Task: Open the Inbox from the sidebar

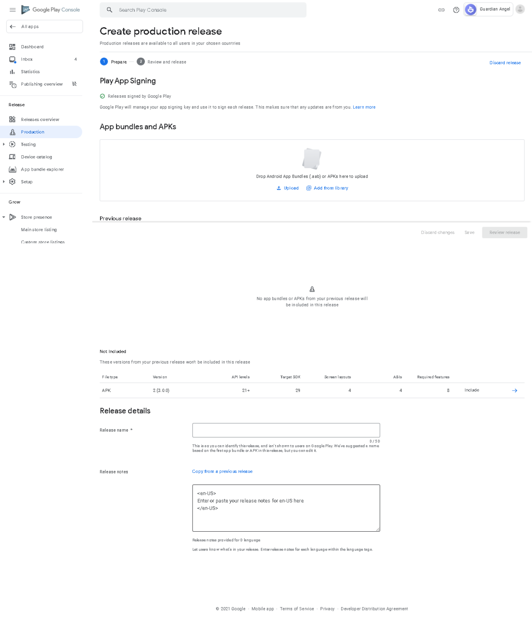Action: click(x=26, y=59)
